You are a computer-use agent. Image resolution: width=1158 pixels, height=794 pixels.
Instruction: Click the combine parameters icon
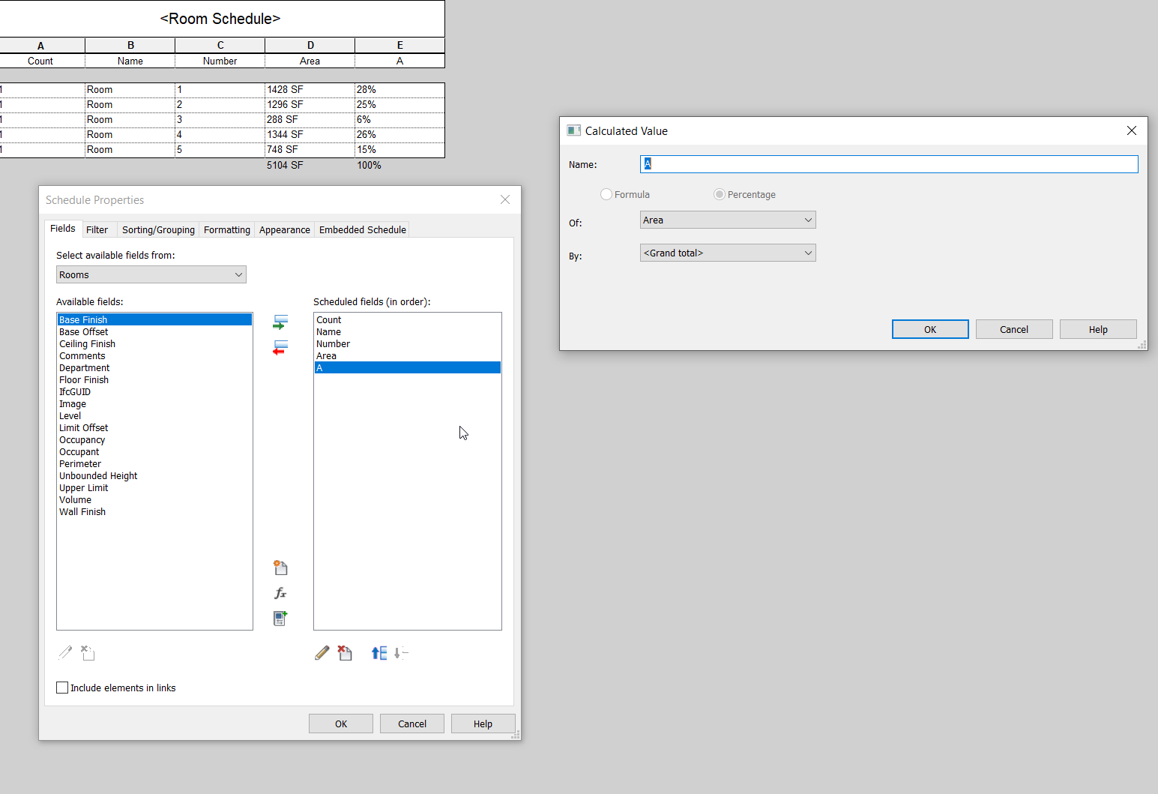point(280,618)
